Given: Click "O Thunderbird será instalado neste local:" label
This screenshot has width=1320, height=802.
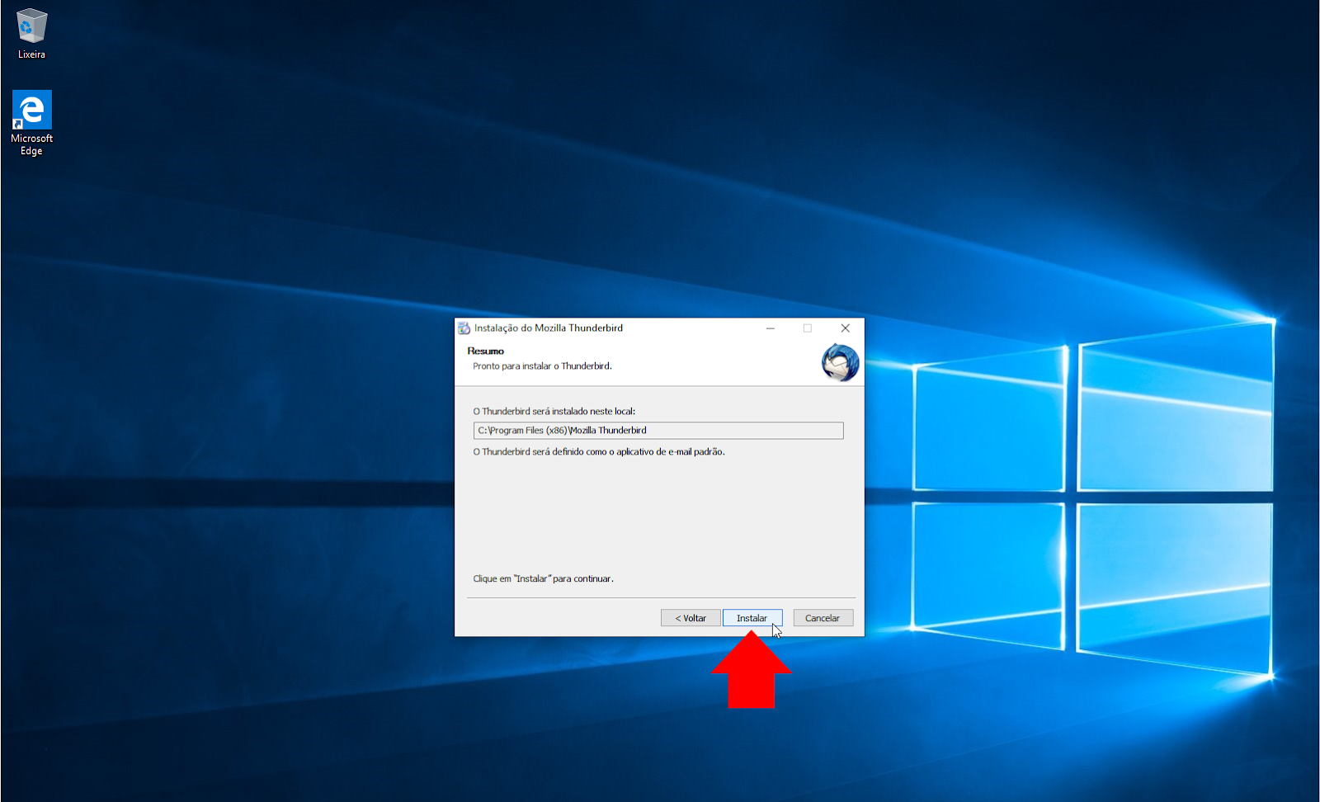Looking at the screenshot, I should (x=554, y=412).
